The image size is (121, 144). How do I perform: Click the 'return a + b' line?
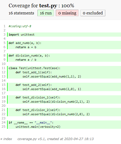64,47
